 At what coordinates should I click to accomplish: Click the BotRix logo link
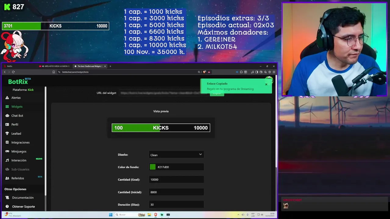point(19,81)
